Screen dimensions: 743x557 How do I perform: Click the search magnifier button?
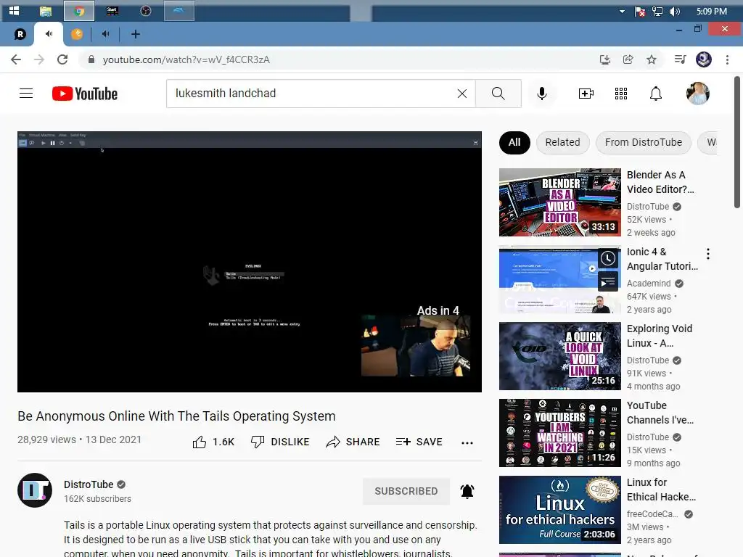498,94
